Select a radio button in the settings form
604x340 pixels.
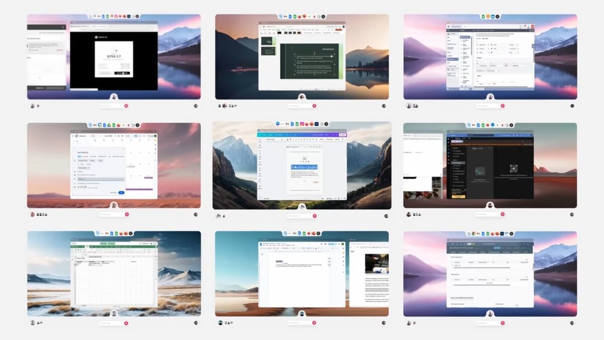tap(477, 45)
